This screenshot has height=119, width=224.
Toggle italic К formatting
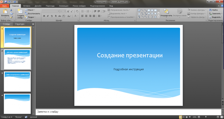(48, 16)
